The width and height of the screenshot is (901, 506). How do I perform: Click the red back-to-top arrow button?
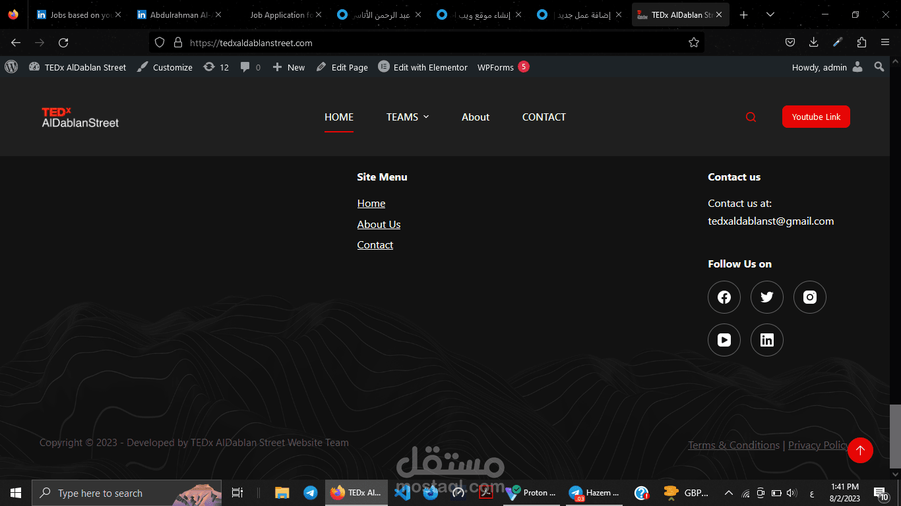860,451
